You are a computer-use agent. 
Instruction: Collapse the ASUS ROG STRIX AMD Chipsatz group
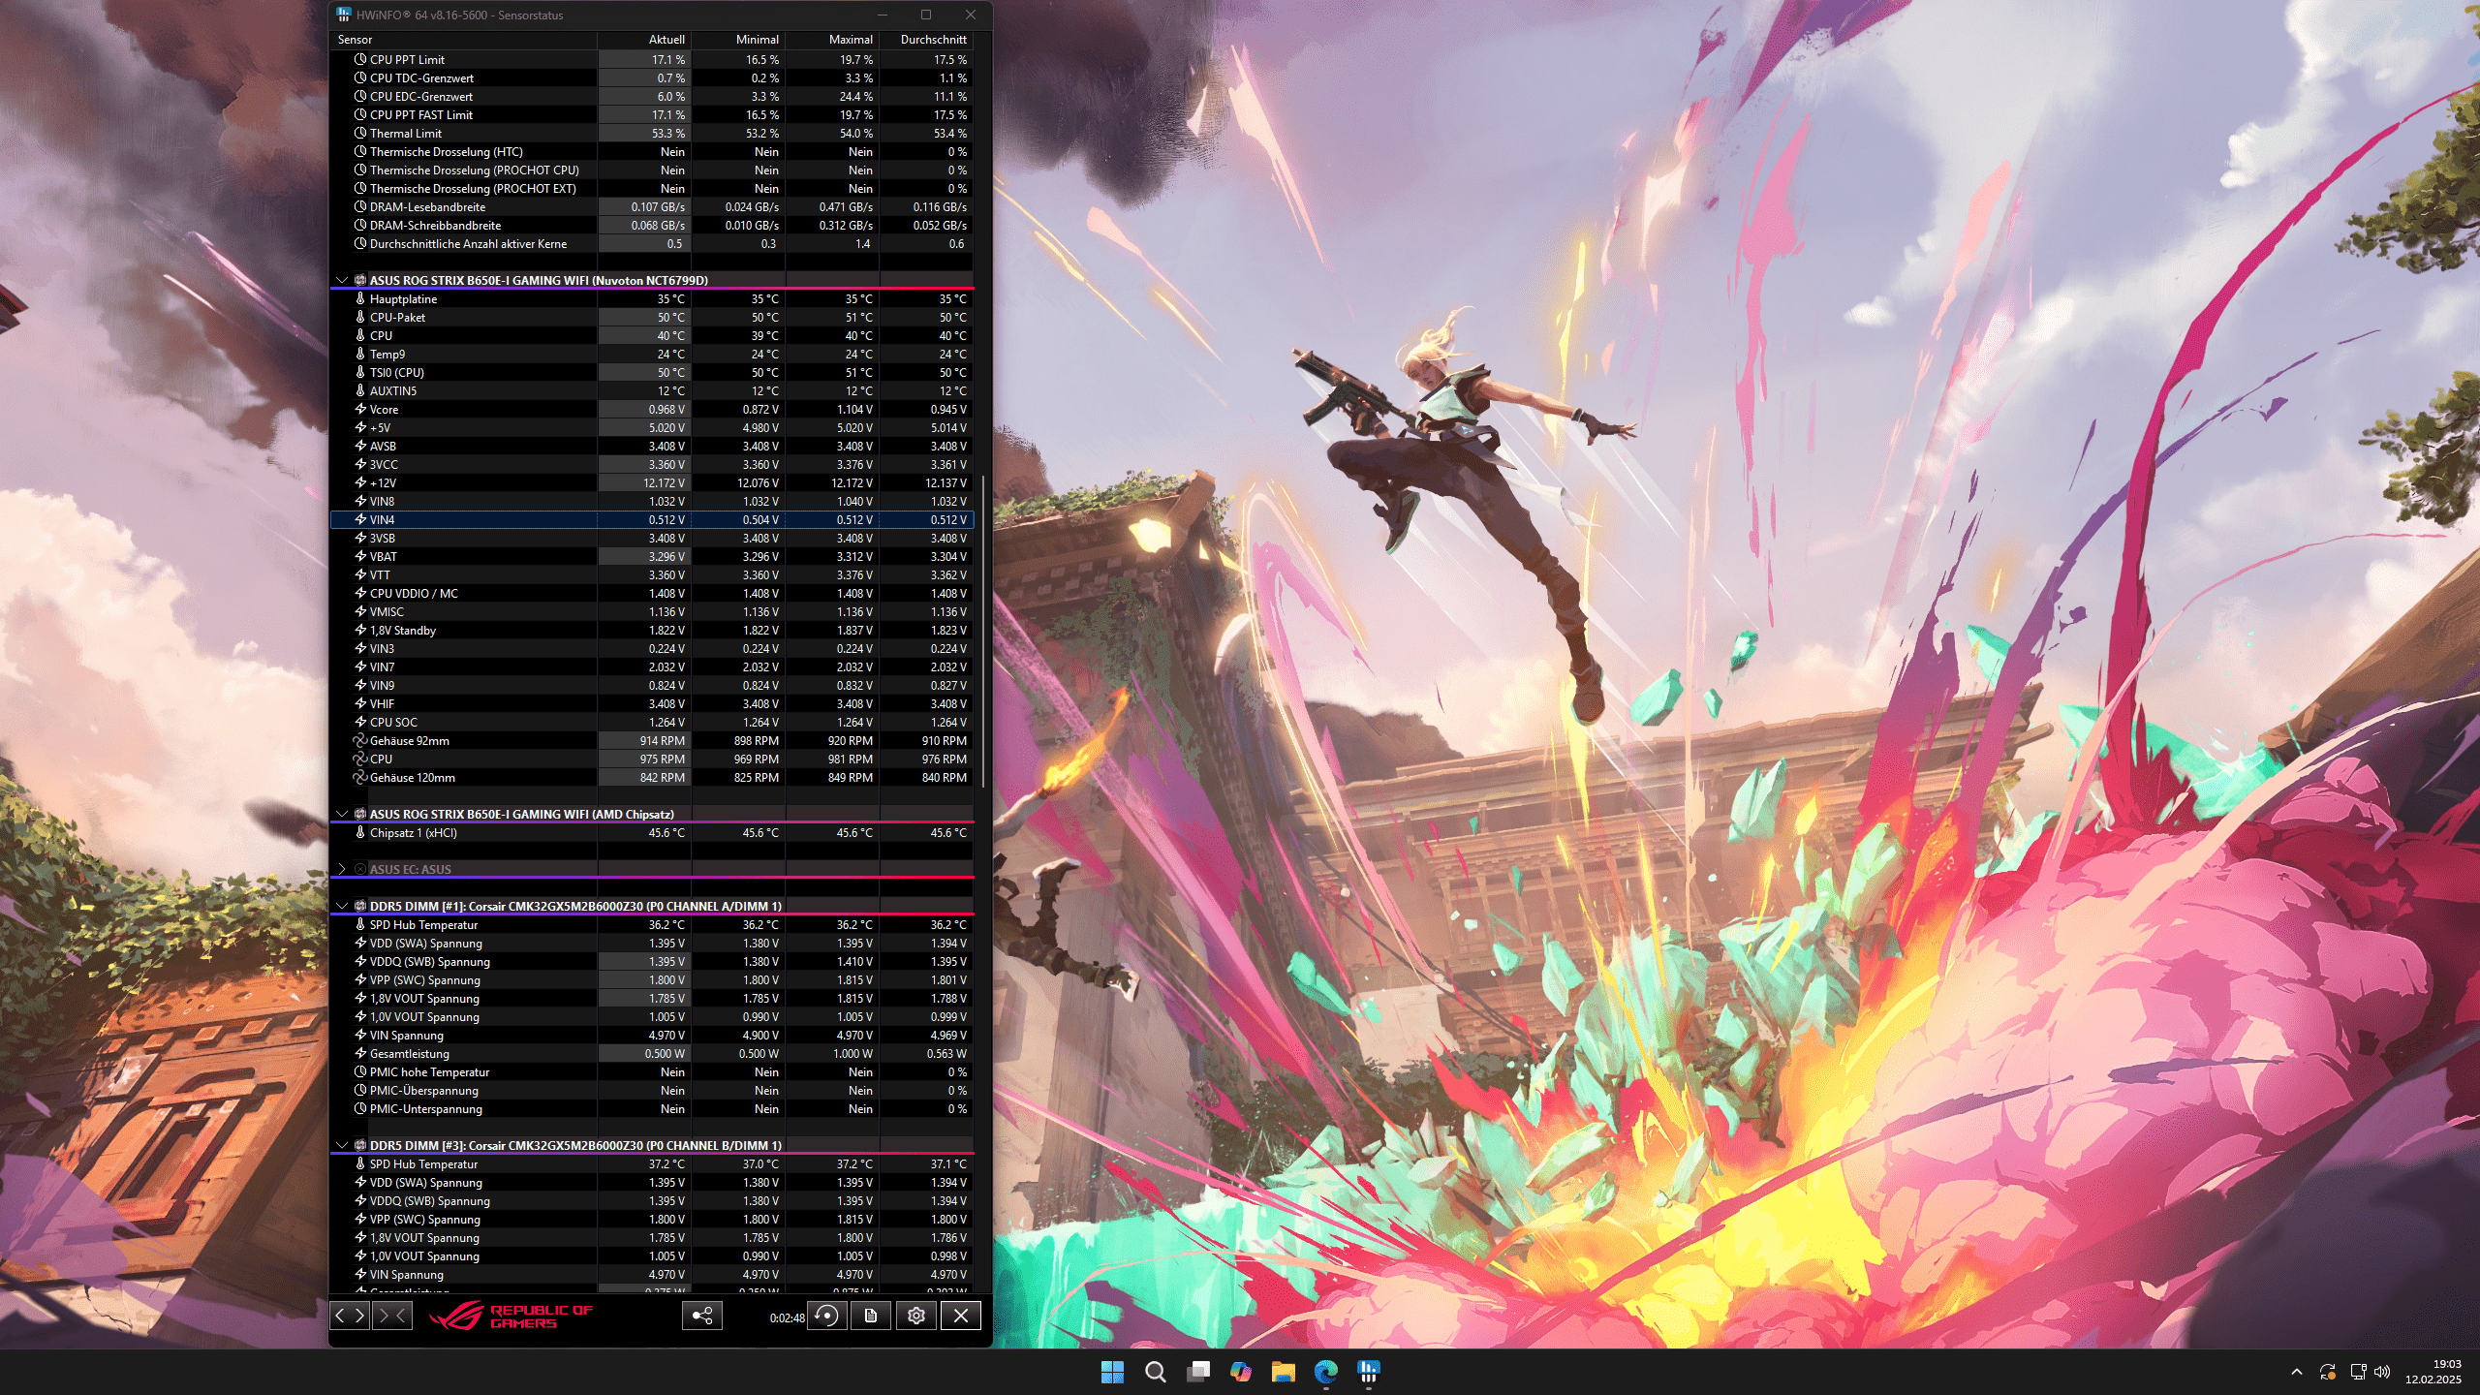coord(341,814)
